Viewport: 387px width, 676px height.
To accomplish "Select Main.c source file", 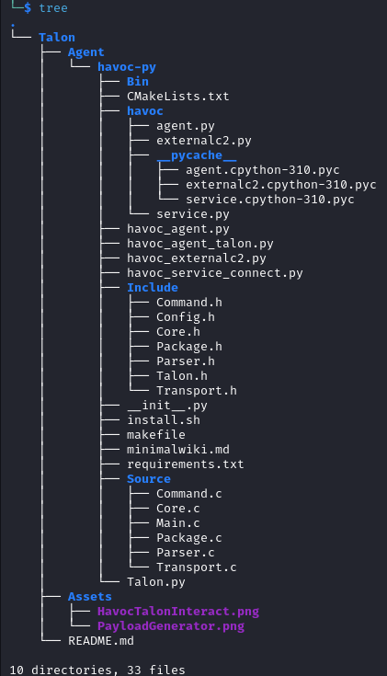I will (178, 523).
